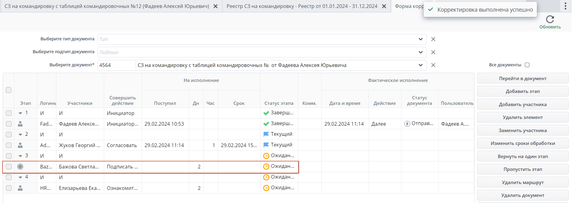Toggle the Все документы checkbox

click(x=527, y=65)
